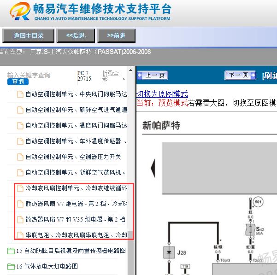Viewport: 277px width, 275px height.
Task: Expand folder 16 气体放电大灯电路图
Action: click(x=47, y=266)
